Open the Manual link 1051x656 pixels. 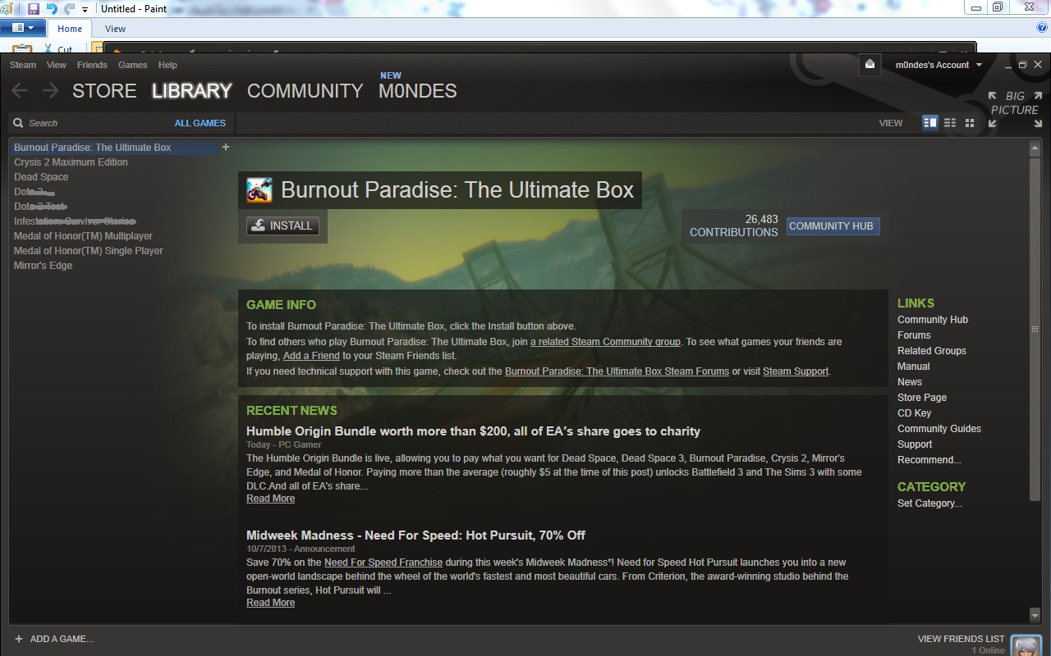click(914, 367)
